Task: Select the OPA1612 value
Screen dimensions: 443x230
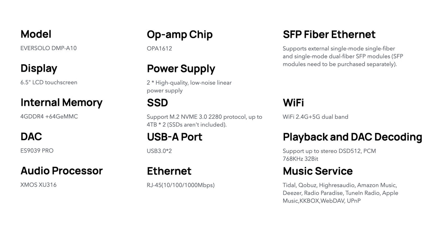Action: pyautogui.click(x=159, y=48)
